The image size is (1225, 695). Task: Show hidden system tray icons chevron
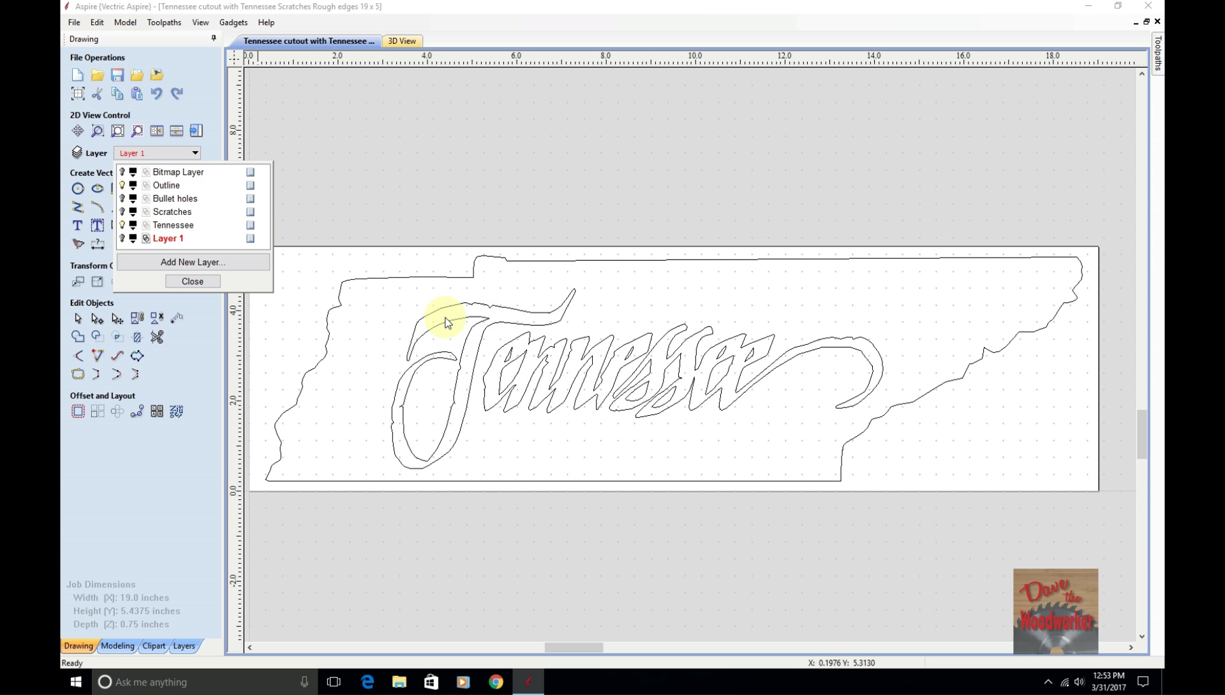tap(1048, 682)
